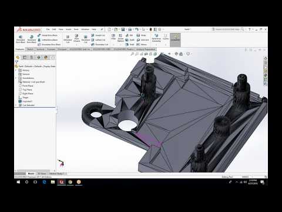Expand the Cut-Extrude feature node
The height and width of the screenshot is (212, 282).
(x=16, y=105)
